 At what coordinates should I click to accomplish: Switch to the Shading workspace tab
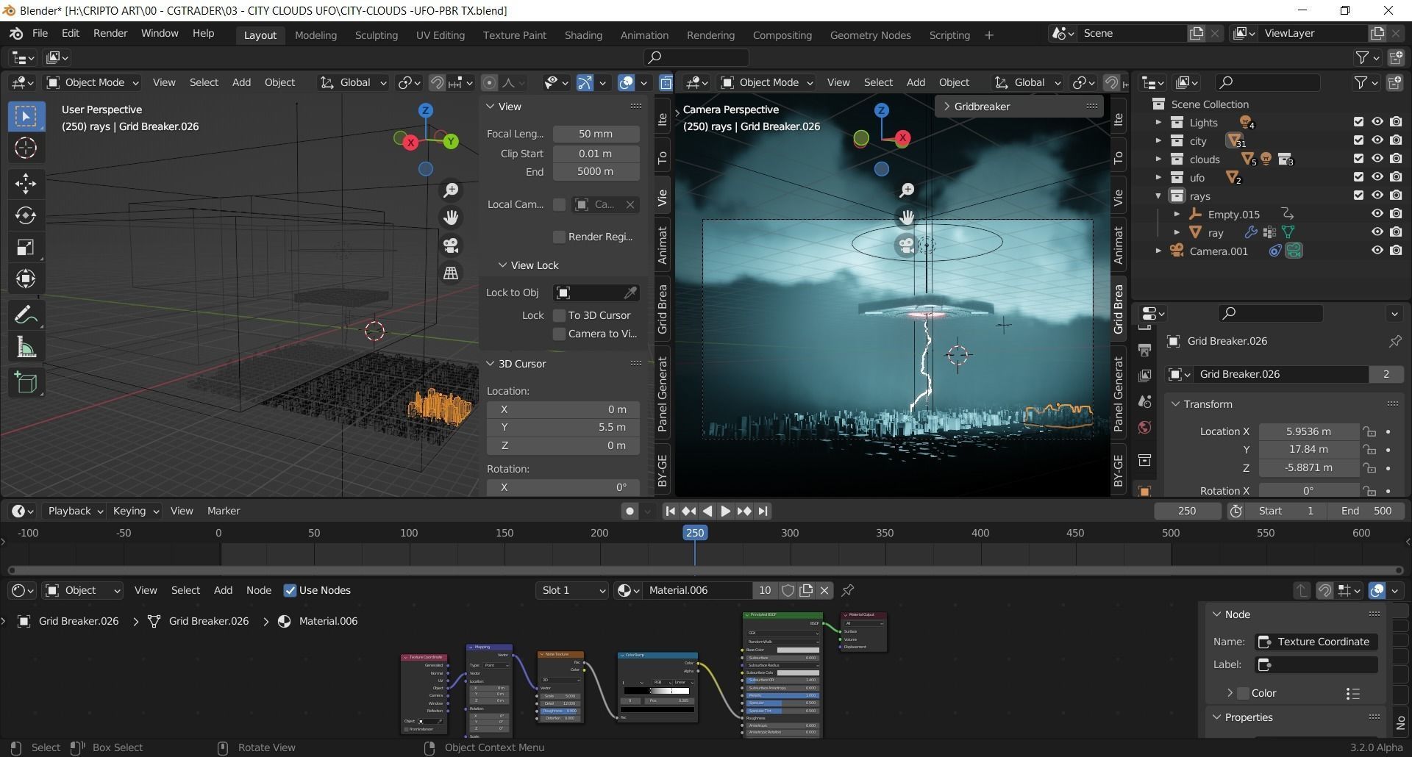583,35
